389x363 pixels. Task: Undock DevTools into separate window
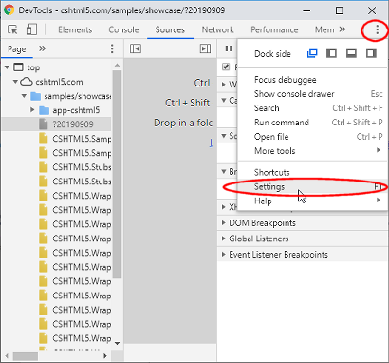(x=312, y=53)
